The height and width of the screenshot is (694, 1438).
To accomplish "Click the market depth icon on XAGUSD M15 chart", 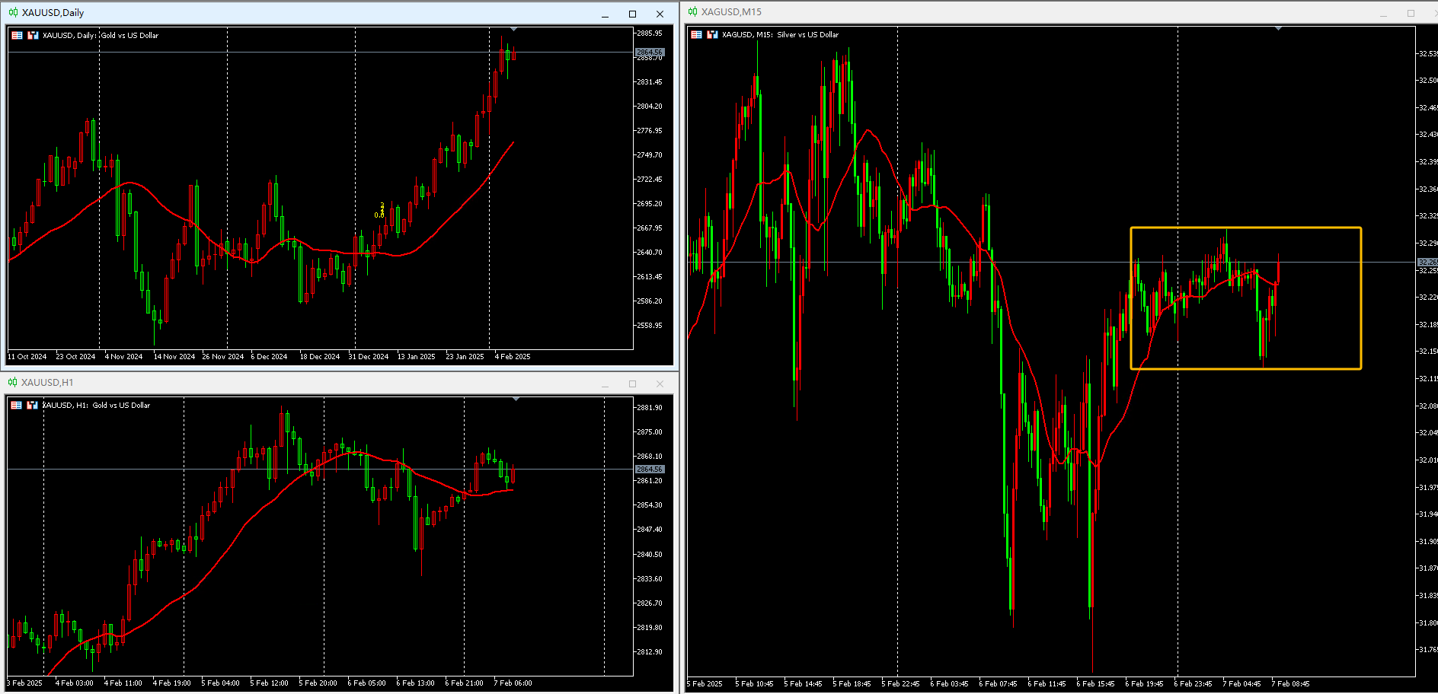I will tap(712, 34).
